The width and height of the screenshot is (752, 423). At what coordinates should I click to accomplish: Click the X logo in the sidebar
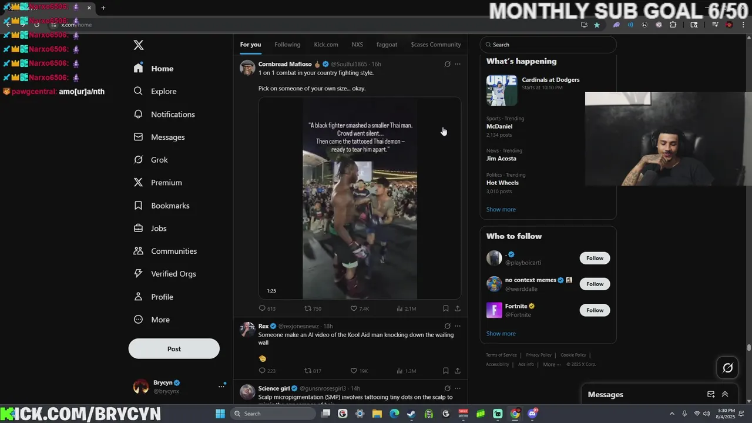139,45
